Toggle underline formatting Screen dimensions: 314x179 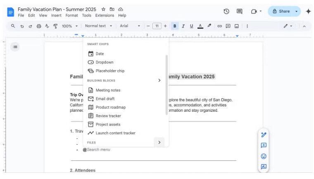pyautogui.click(x=191, y=26)
